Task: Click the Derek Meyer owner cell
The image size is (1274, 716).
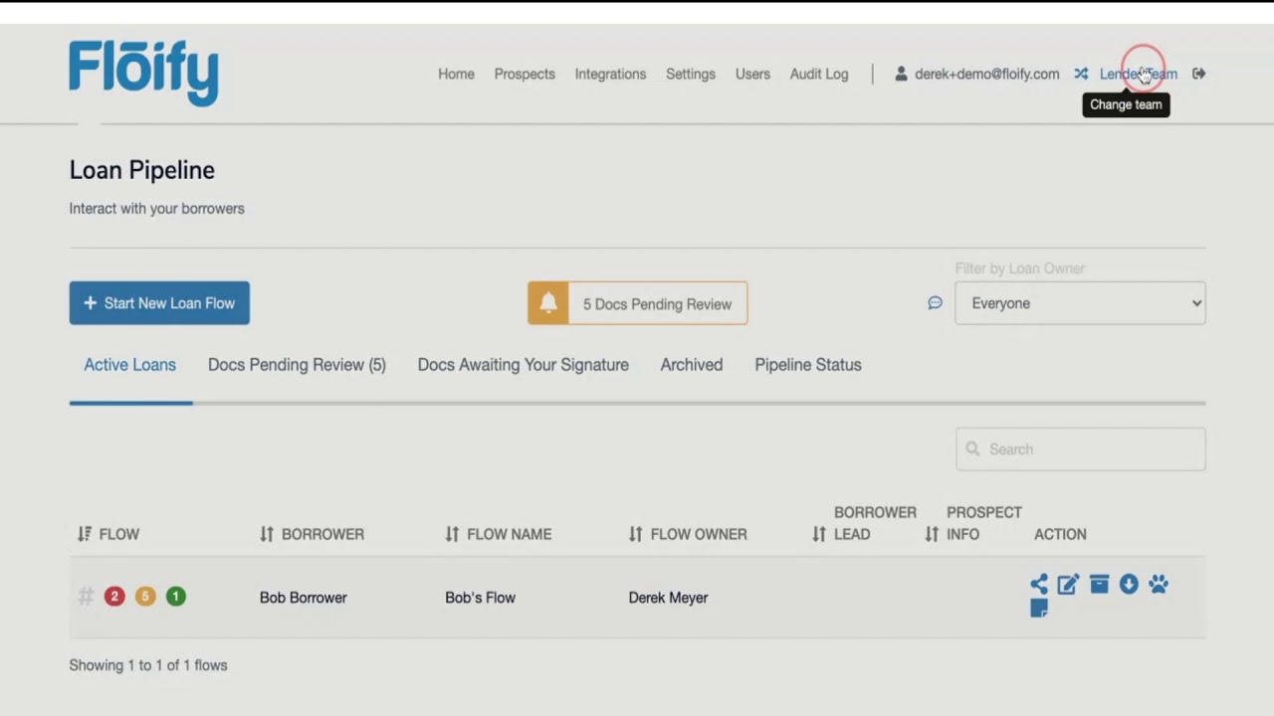Action: 668,598
